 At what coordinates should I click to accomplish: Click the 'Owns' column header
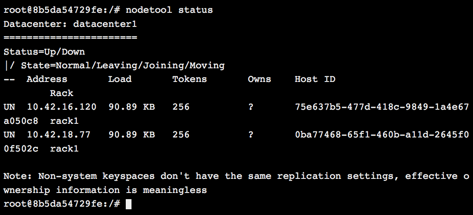click(x=259, y=79)
